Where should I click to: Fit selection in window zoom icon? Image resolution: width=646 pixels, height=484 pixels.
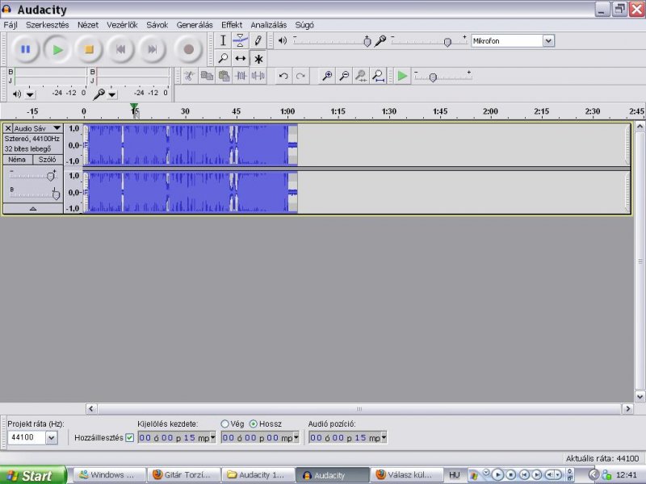click(x=361, y=76)
